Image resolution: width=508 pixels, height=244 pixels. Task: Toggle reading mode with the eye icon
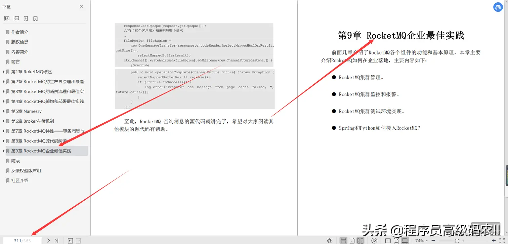330,241
